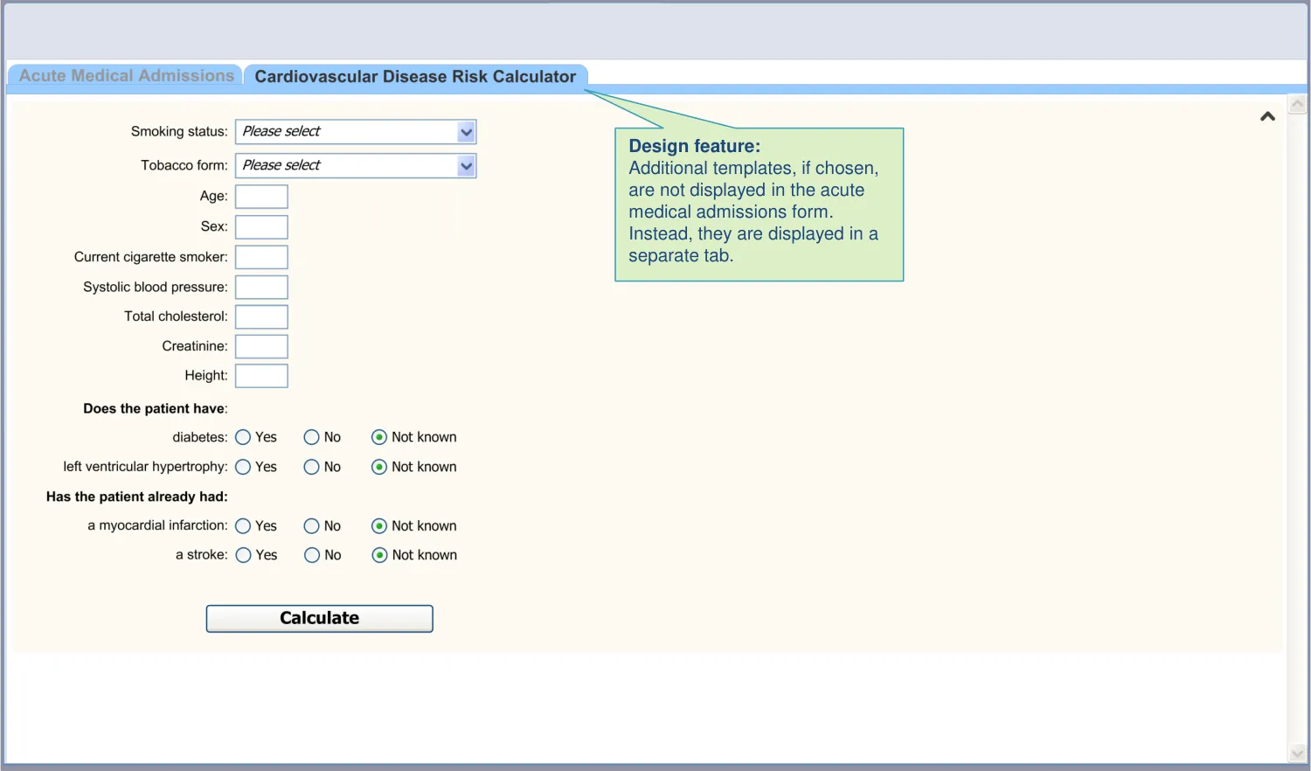Choose Yes for myocardial infarction
This screenshot has height=771, width=1311.
click(x=244, y=526)
